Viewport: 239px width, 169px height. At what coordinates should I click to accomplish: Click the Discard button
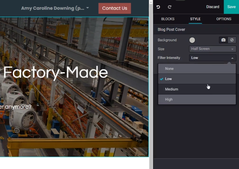213,7
